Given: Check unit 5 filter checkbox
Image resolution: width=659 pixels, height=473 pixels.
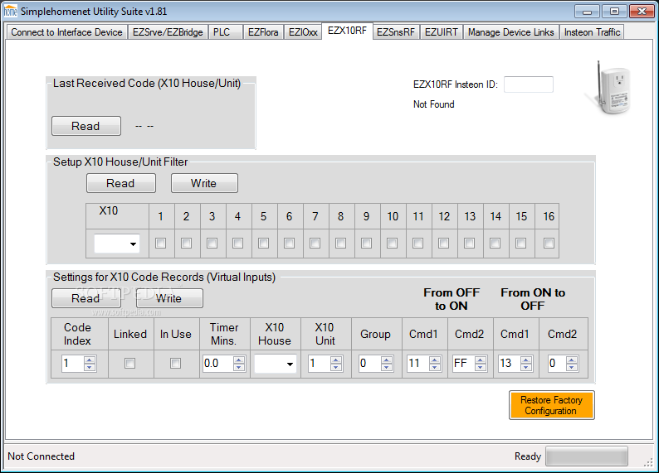Looking at the screenshot, I should tap(263, 244).
